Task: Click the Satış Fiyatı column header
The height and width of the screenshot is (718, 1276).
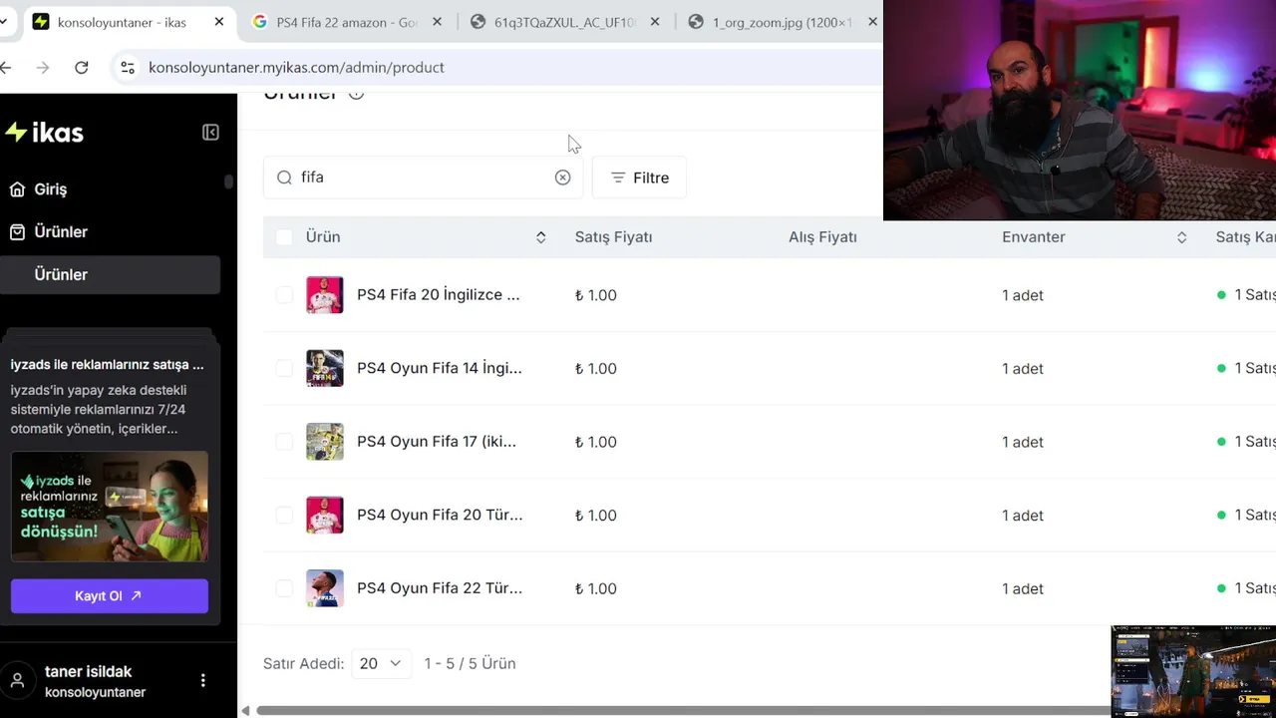Action: click(613, 237)
